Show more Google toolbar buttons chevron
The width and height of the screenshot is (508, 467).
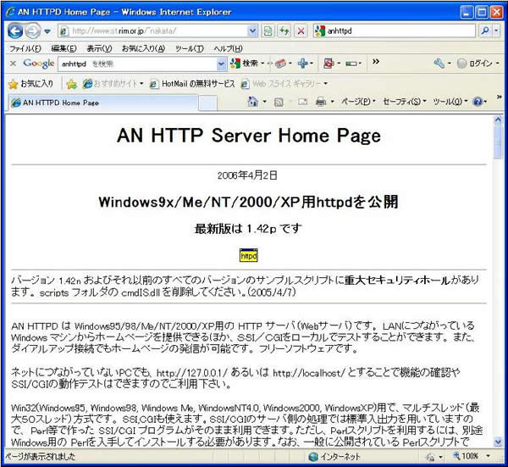375,62
